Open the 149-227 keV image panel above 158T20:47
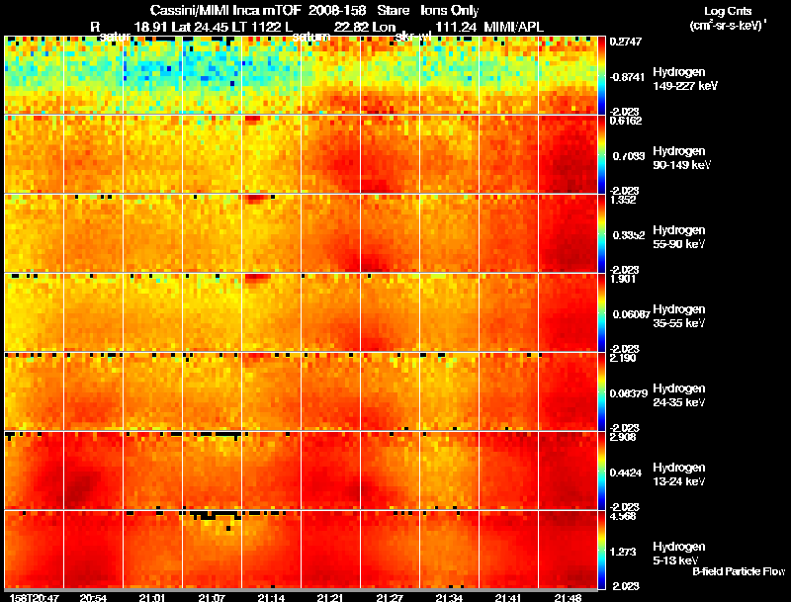Viewport: 791px width, 602px height. pos(35,75)
